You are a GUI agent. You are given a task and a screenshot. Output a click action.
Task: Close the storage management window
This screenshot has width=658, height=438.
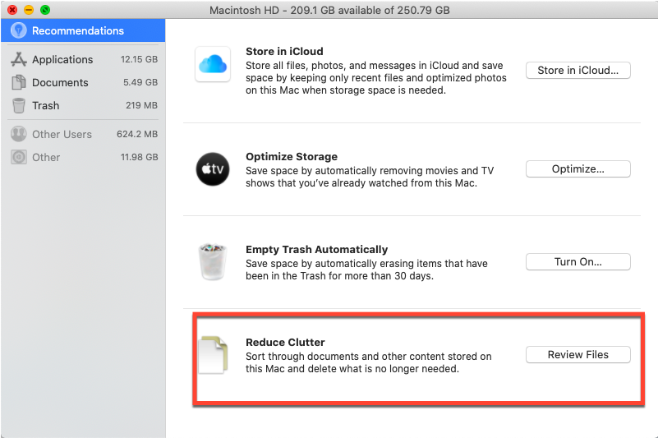(12, 10)
